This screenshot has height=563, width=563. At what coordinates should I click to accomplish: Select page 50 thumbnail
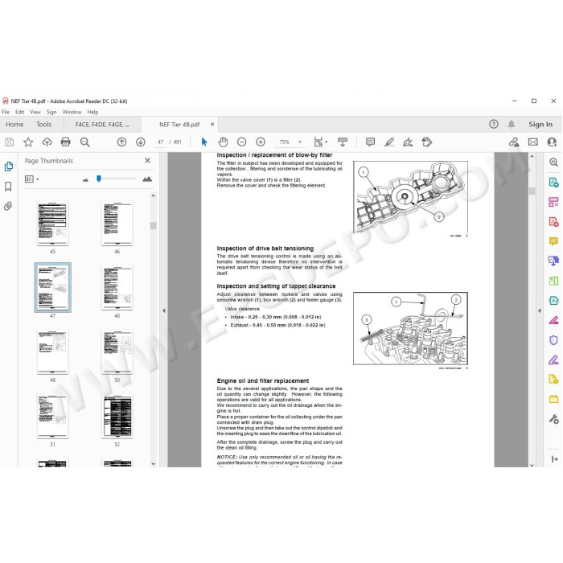[117, 352]
